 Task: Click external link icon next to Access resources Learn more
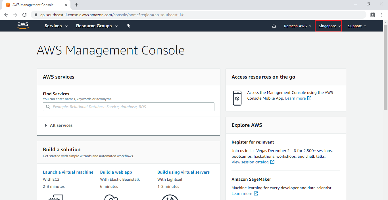(x=309, y=98)
